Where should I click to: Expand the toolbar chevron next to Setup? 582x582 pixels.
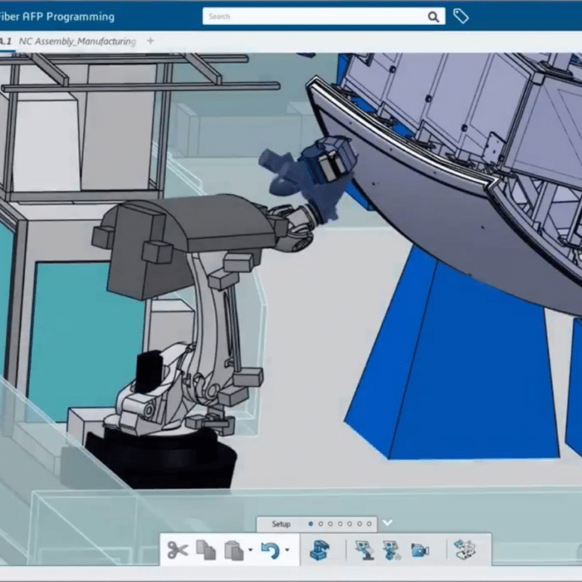tap(388, 523)
